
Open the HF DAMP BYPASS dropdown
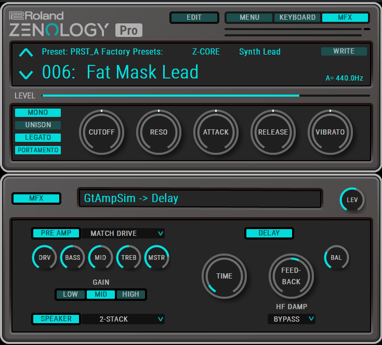tap(292, 319)
